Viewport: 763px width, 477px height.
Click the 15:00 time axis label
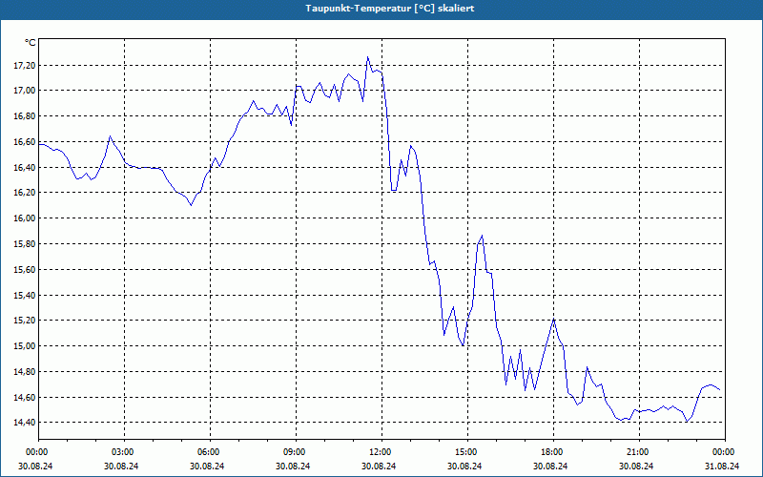pos(467,452)
